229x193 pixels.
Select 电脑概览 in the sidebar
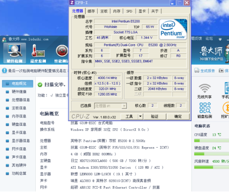[17, 84]
